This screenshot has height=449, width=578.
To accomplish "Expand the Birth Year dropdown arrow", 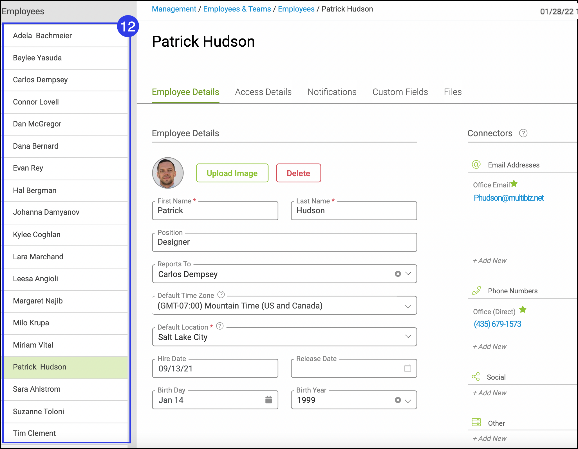I will (x=408, y=401).
